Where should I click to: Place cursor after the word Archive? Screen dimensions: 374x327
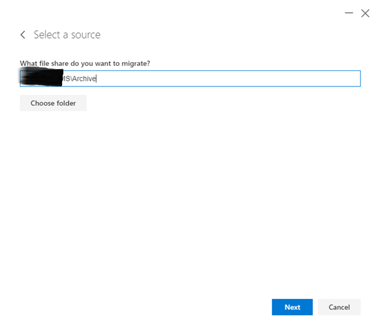coord(98,78)
